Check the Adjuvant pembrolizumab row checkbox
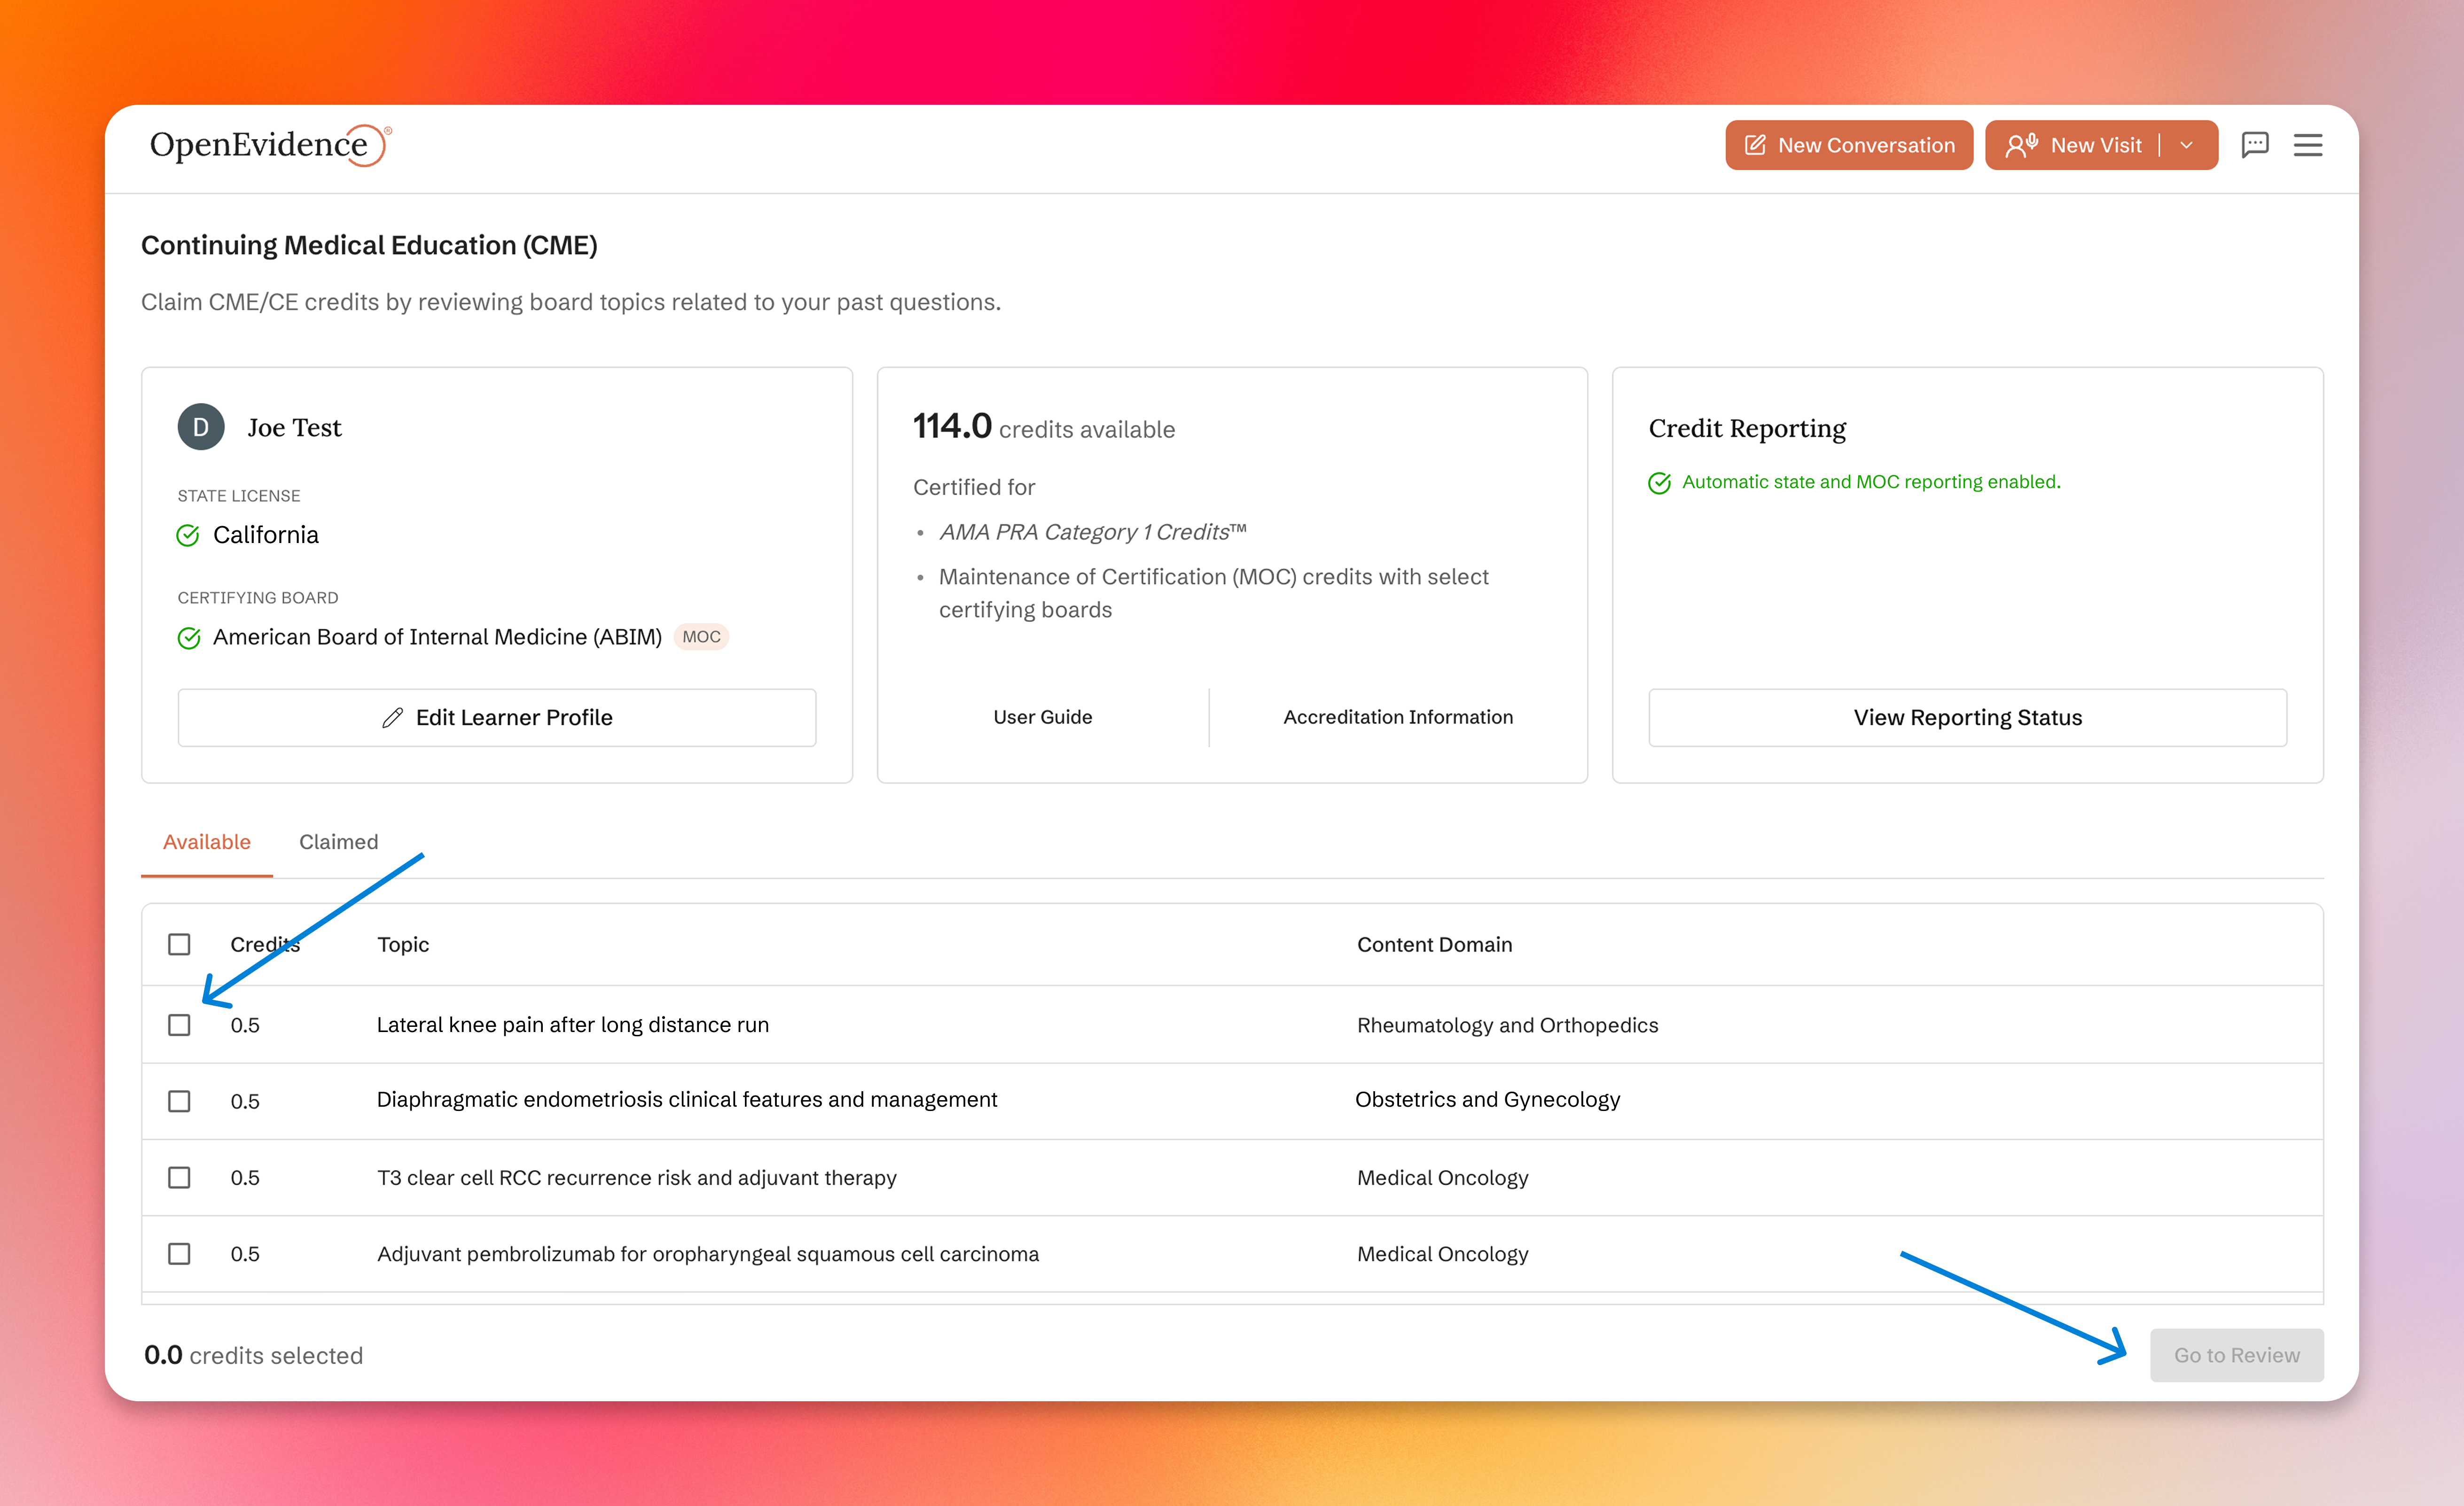The image size is (2464, 1506). 179,1253
